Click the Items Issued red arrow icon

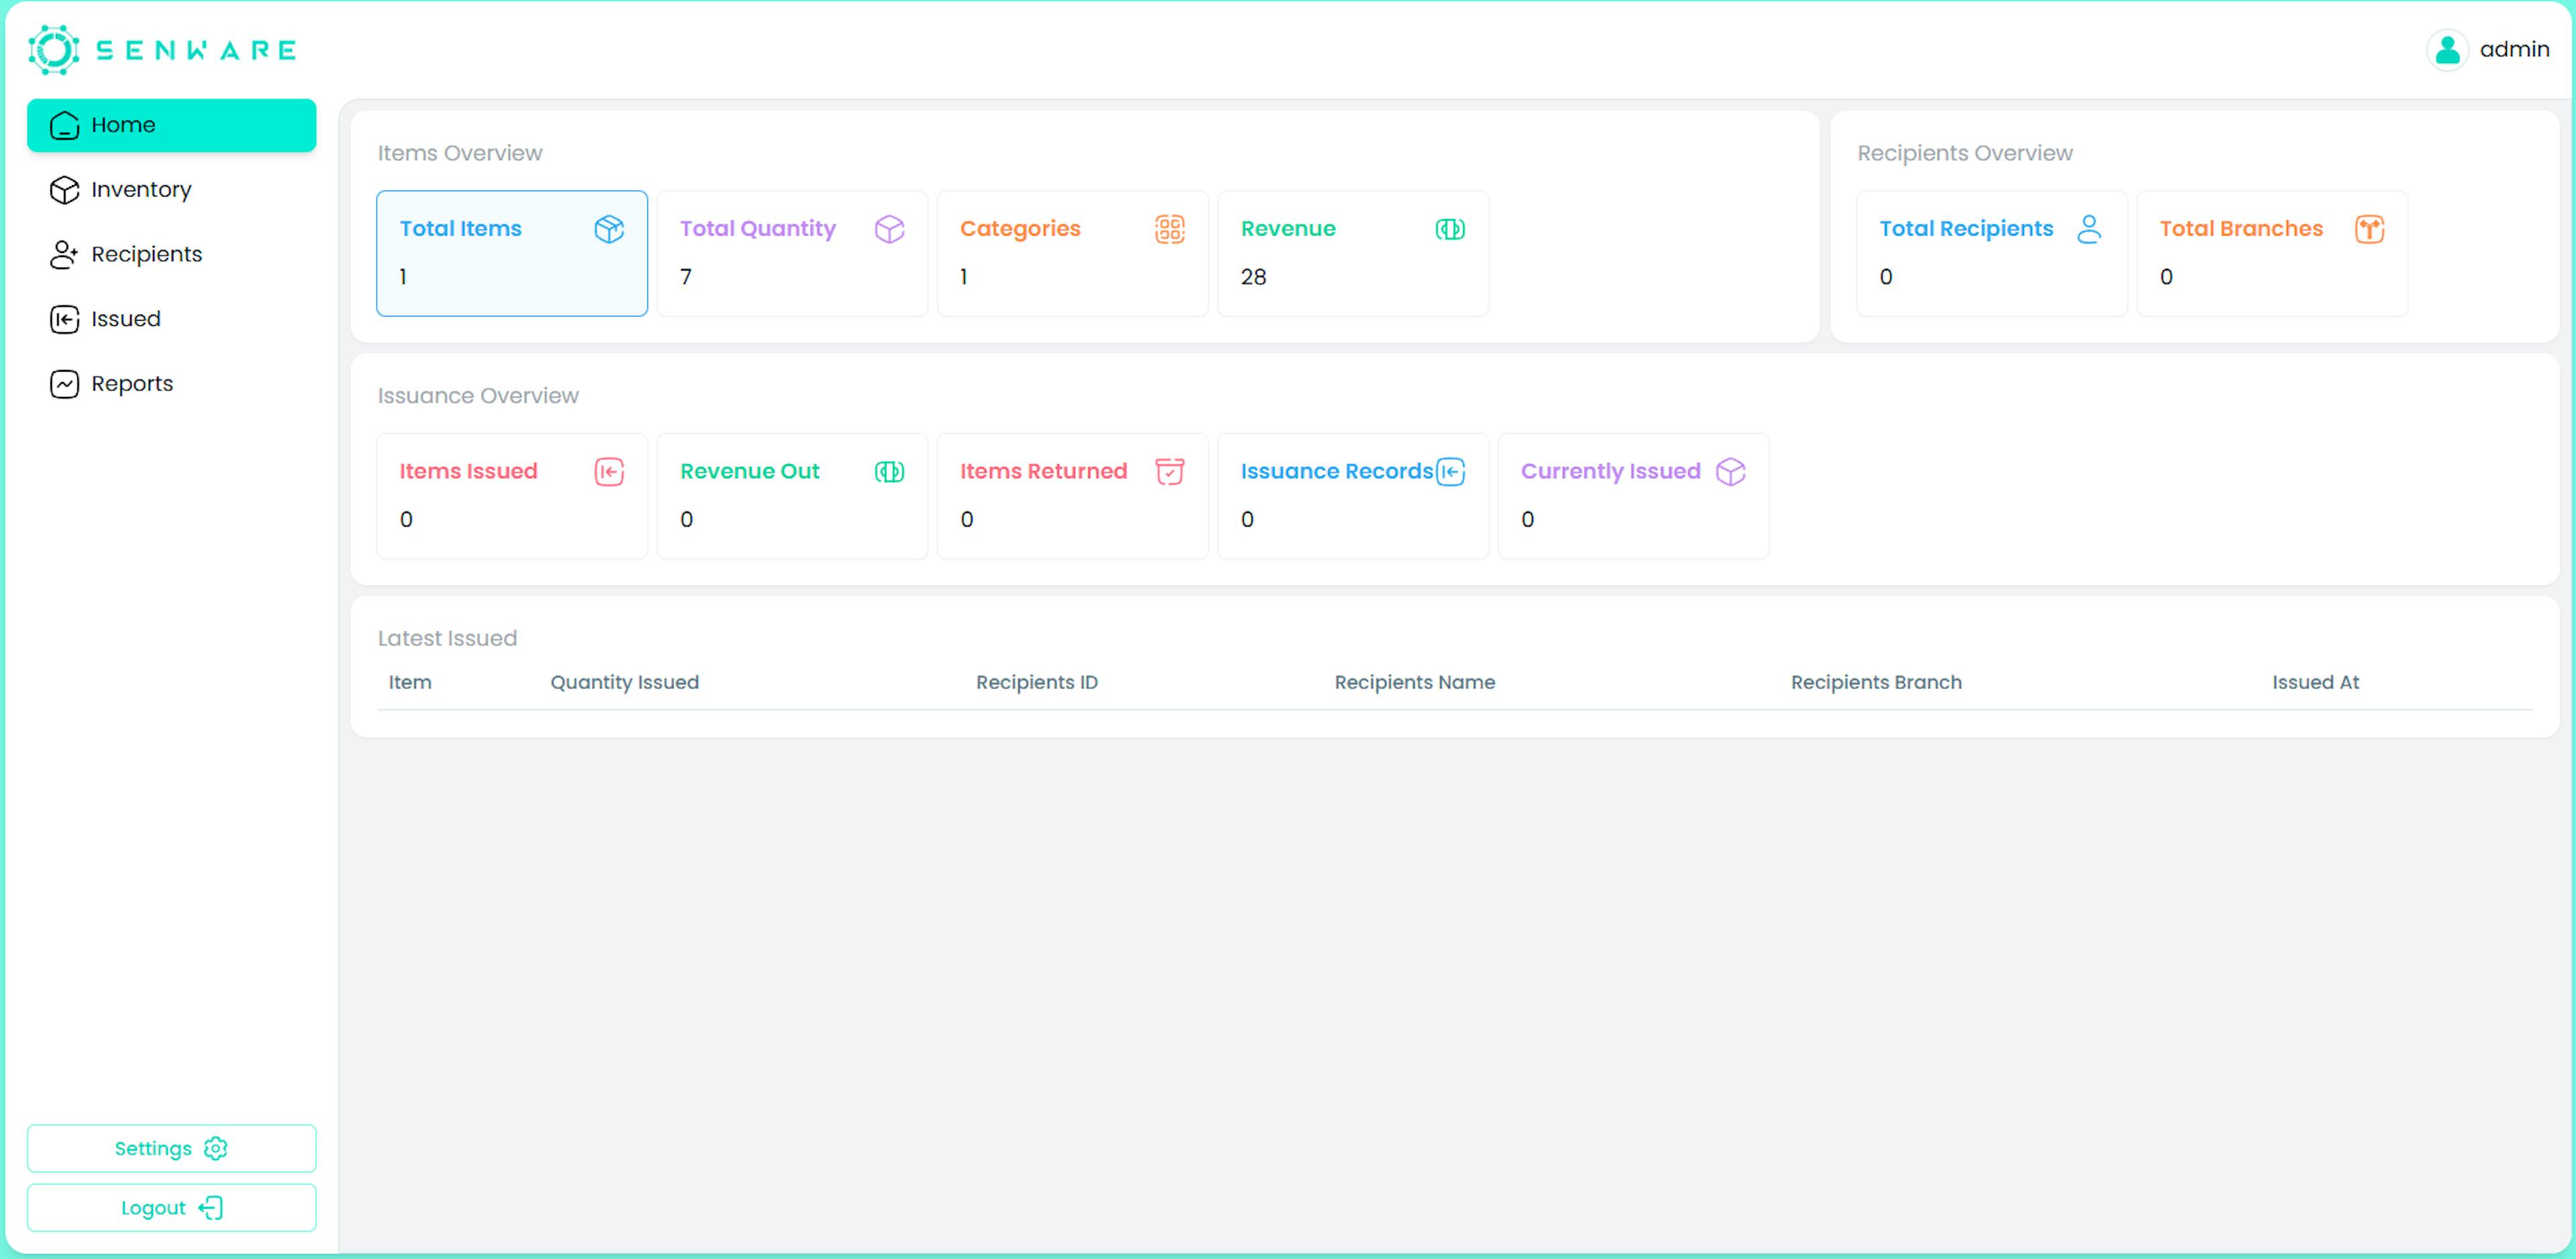pyautogui.click(x=609, y=472)
